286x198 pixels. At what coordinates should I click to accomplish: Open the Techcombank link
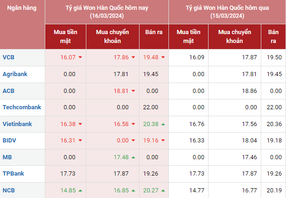(22, 107)
